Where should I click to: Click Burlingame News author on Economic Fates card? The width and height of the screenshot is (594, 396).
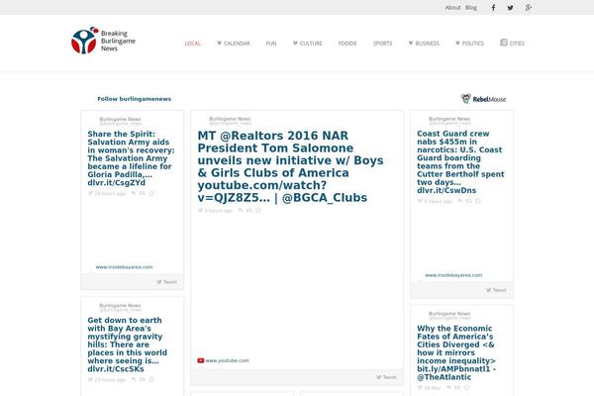pyautogui.click(x=449, y=314)
